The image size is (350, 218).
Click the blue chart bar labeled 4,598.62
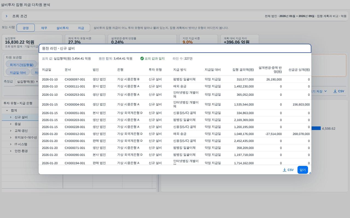316,128
